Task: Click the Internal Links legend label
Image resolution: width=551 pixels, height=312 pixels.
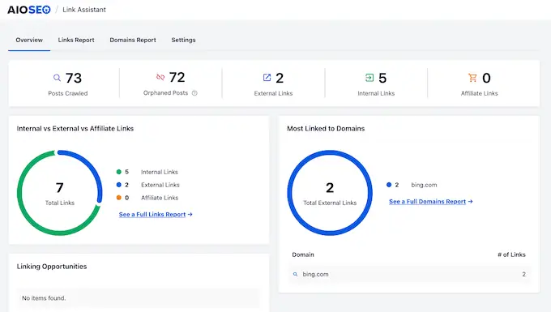Action: coord(160,172)
